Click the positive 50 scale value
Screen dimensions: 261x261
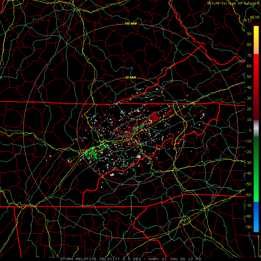pyautogui.click(x=249, y=77)
